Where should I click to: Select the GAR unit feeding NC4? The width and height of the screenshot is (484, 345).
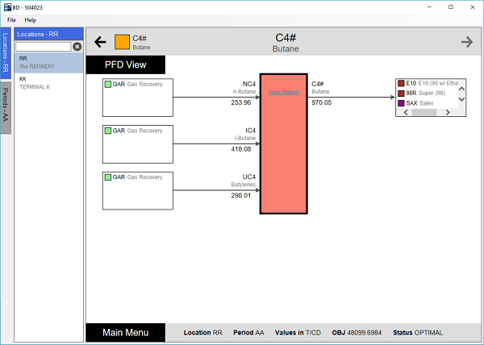coord(138,98)
